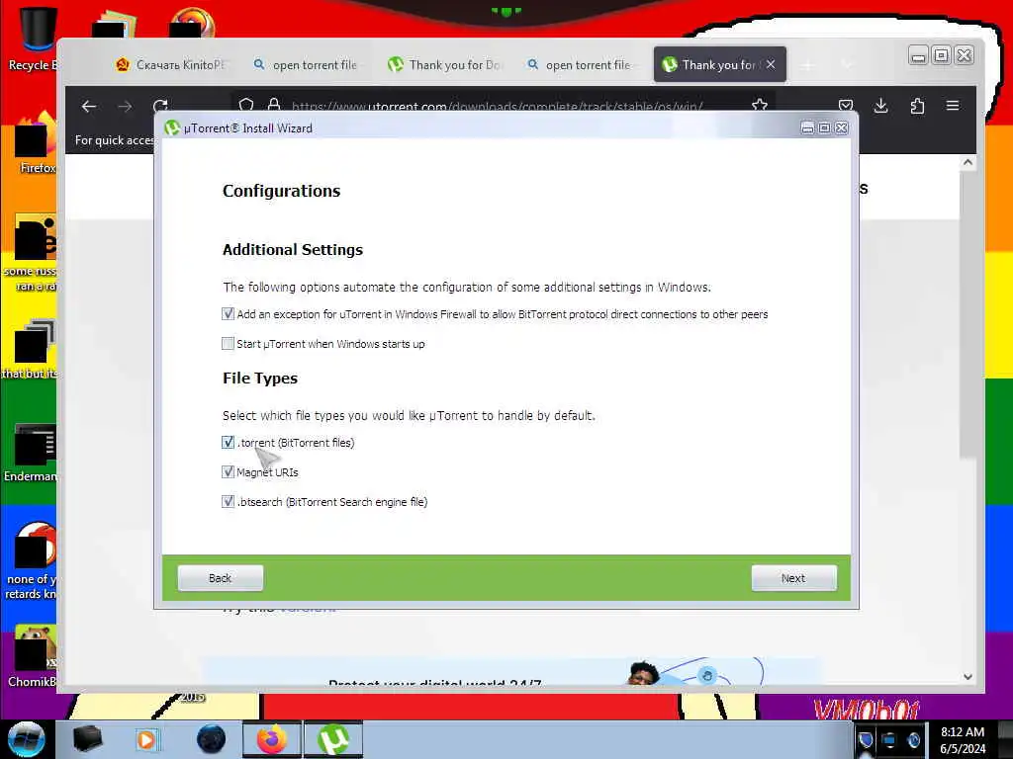
Task: Select the ChomikB desktop icon
Action: [x=33, y=656]
